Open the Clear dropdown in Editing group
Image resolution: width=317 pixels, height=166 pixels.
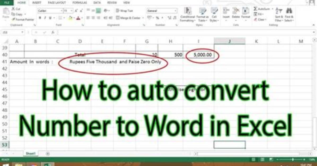(x=260, y=20)
